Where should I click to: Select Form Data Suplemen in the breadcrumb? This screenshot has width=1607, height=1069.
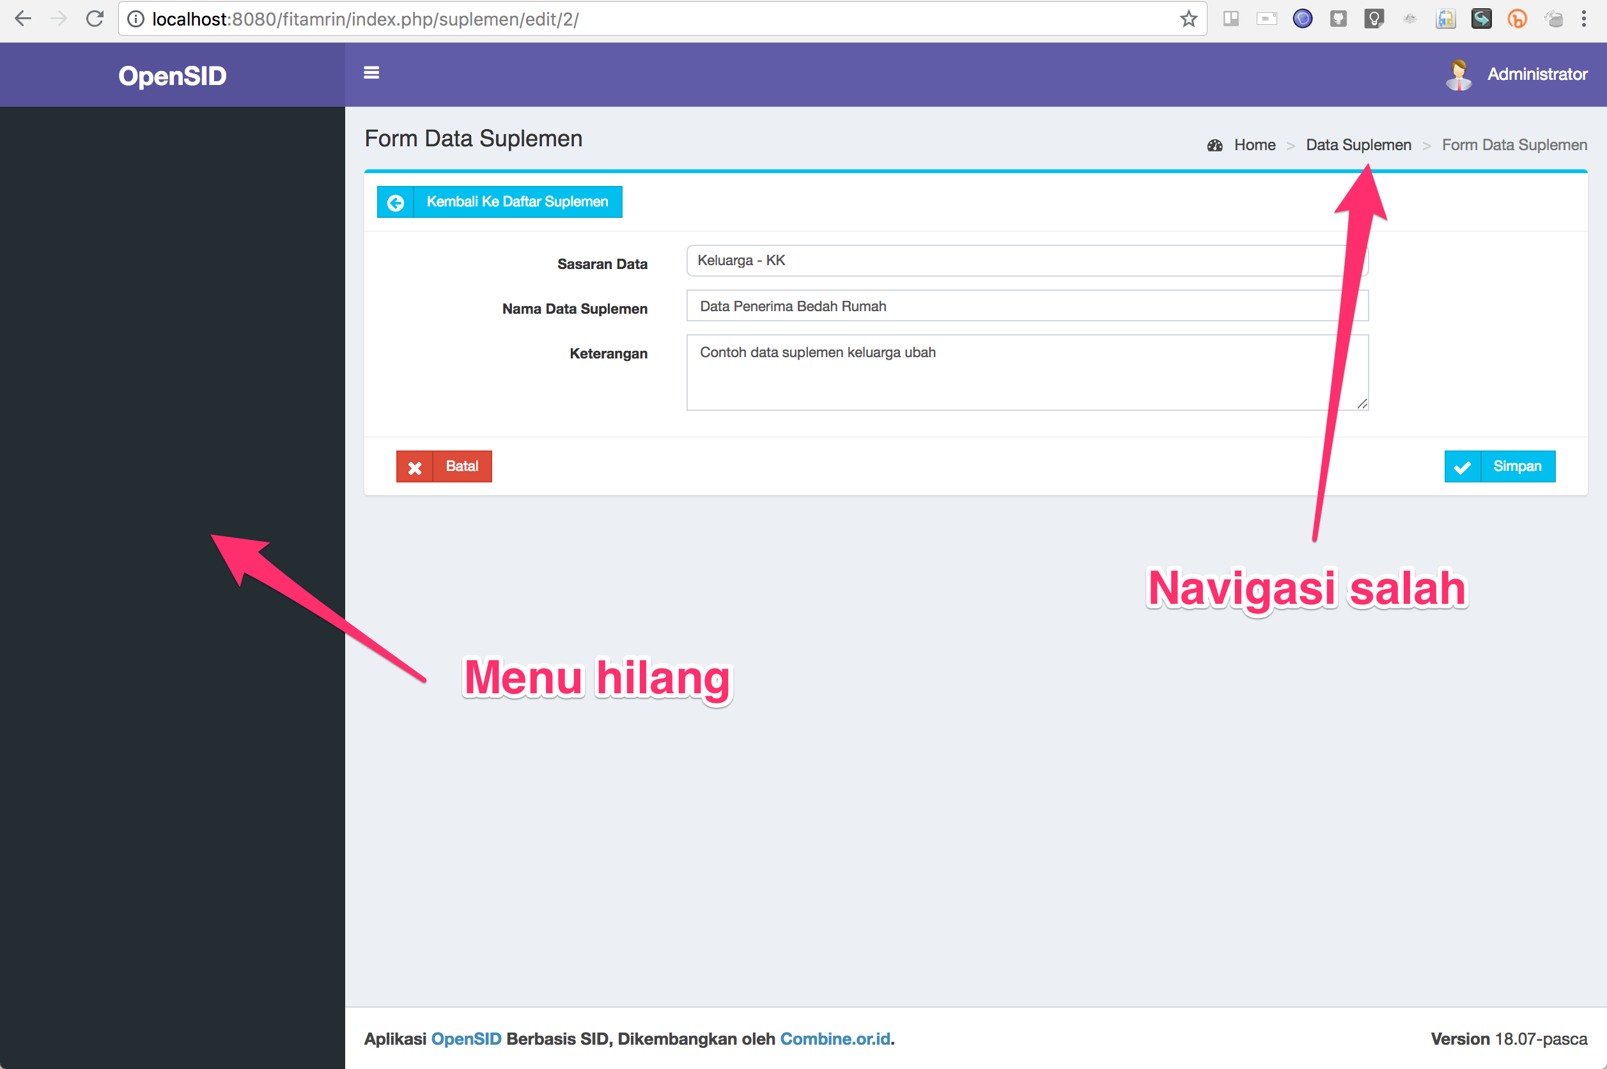pyautogui.click(x=1514, y=144)
